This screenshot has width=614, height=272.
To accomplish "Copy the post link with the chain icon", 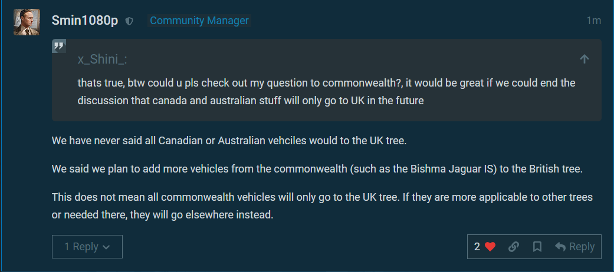I will click(514, 247).
